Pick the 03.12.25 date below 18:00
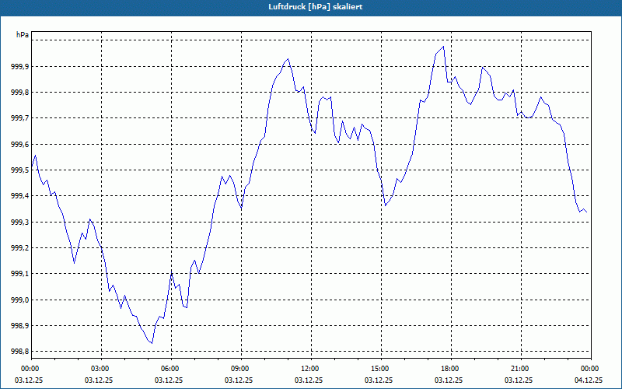622x389 pixels. pyautogui.click(x=449, y=380)
